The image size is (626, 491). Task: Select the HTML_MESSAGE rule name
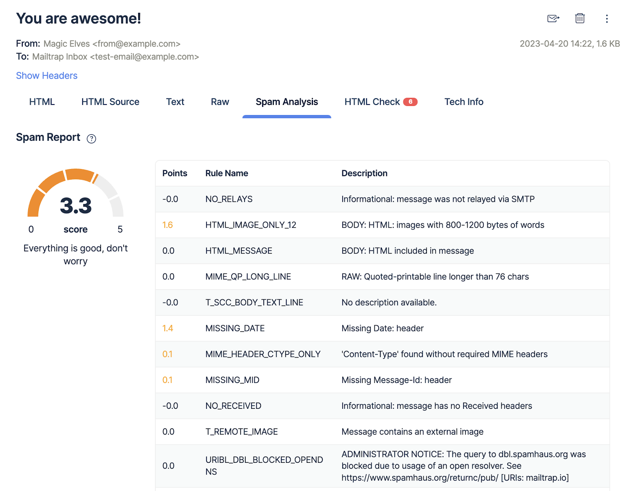pyautogui.click(x=239, y=251)
